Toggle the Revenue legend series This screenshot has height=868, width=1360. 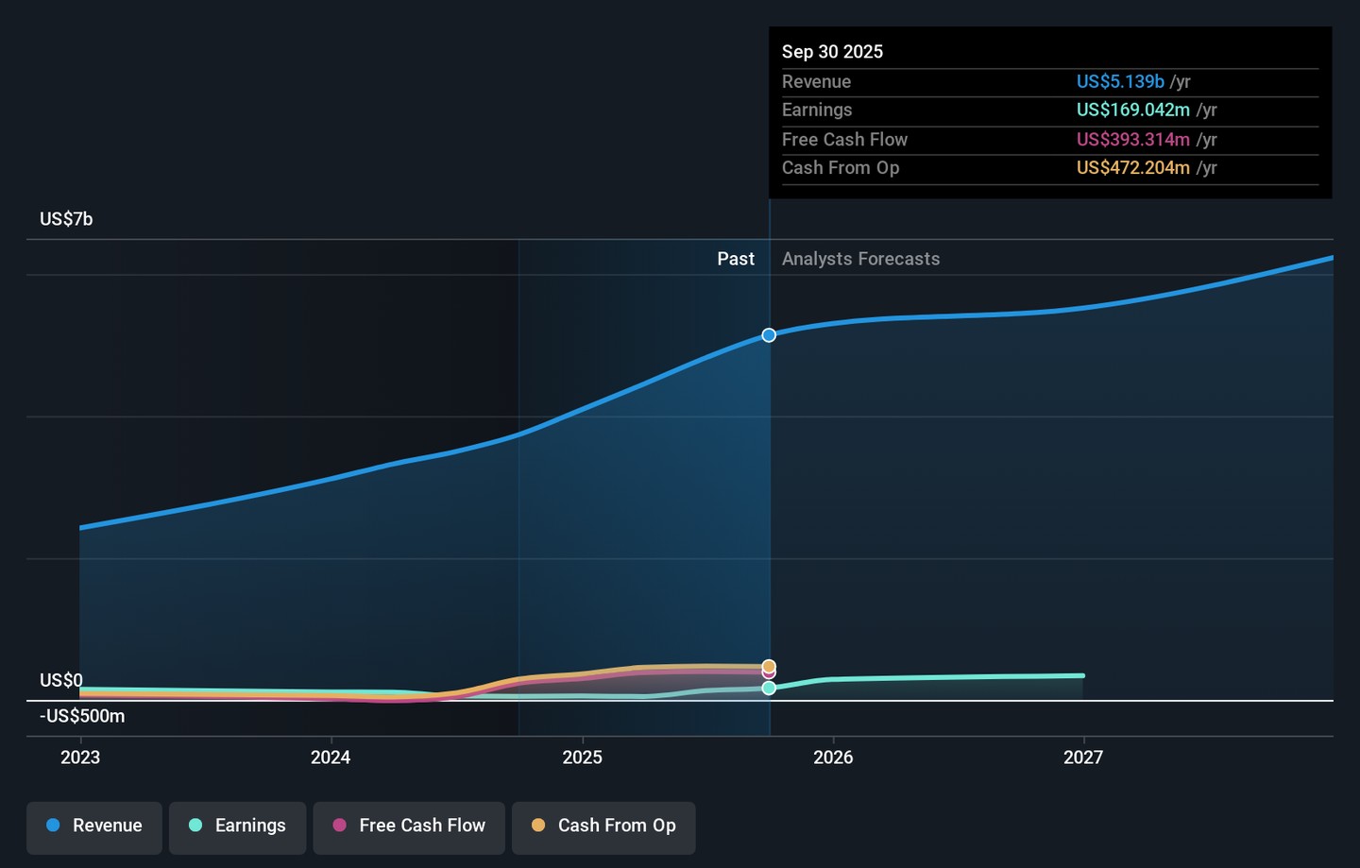(94, 825)
